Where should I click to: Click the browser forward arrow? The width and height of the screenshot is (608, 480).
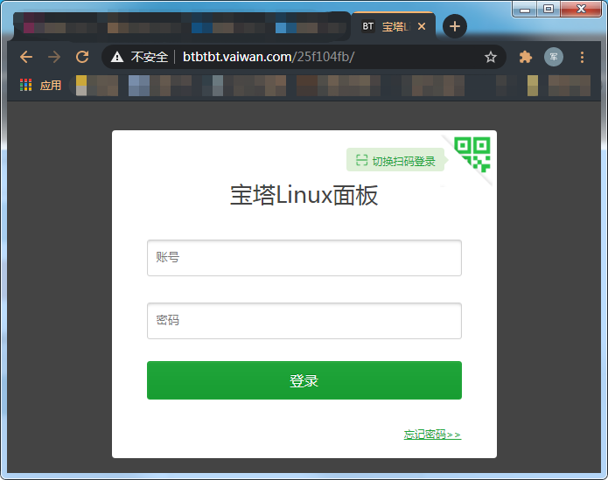click(54, 57)
